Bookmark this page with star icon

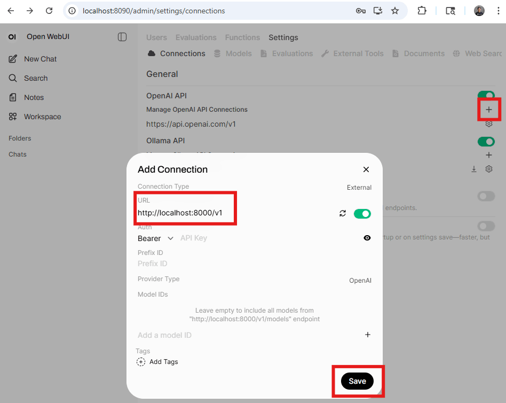tap(395, 11)
